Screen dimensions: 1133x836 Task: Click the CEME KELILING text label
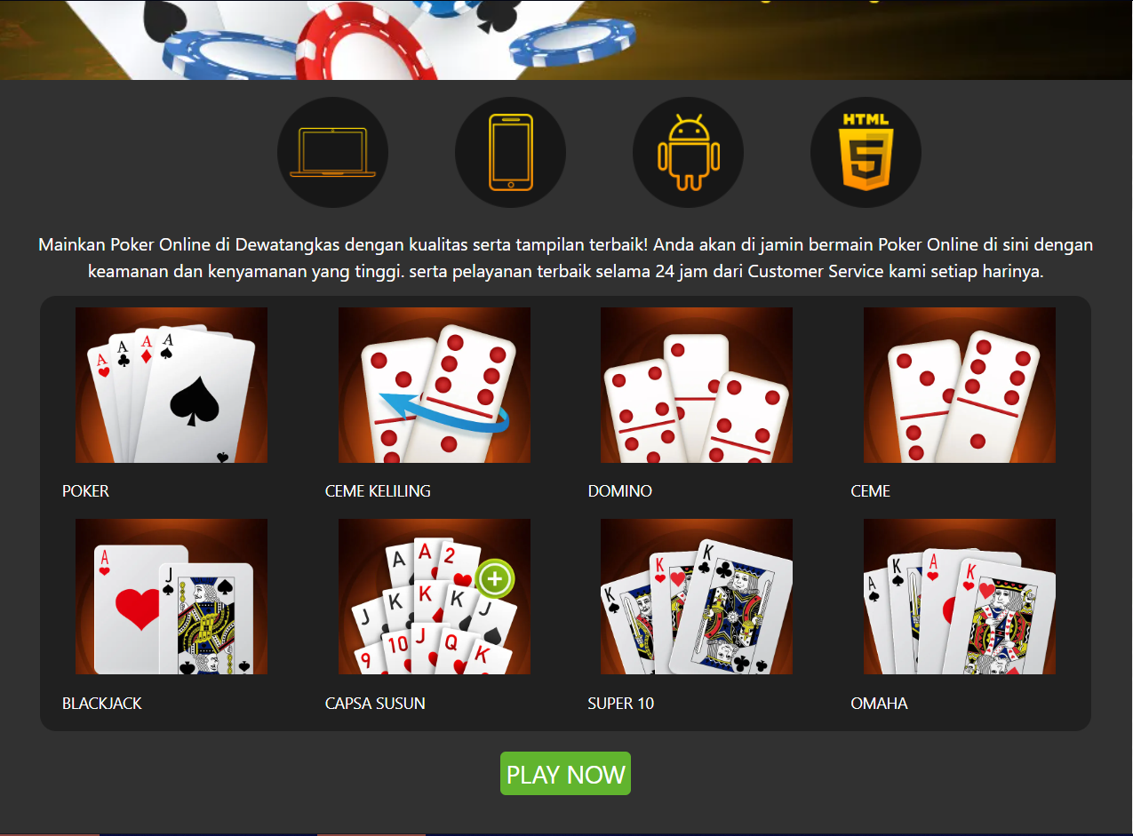378,491
